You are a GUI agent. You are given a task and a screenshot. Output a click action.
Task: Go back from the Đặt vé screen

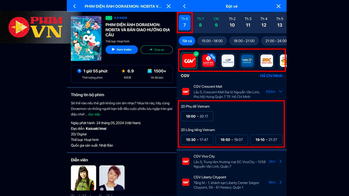click(185, 6)
